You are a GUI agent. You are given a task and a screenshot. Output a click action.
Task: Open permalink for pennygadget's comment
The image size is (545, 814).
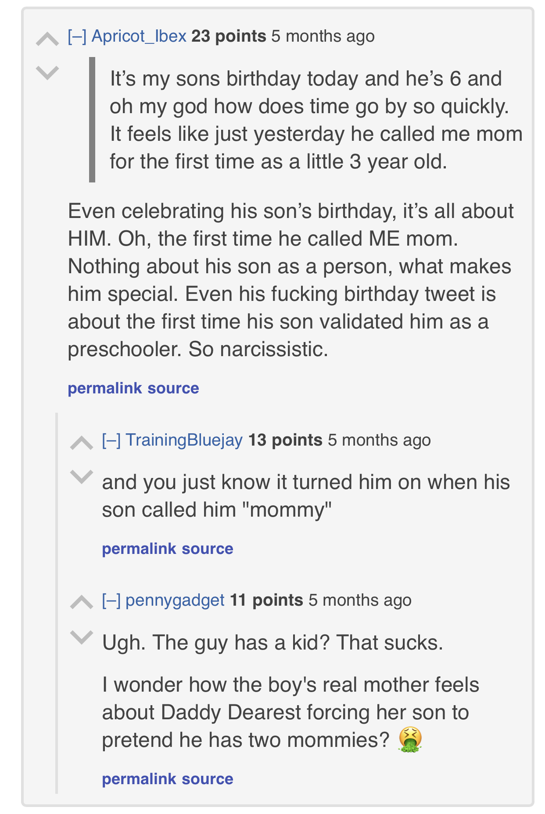coord(139,779)
